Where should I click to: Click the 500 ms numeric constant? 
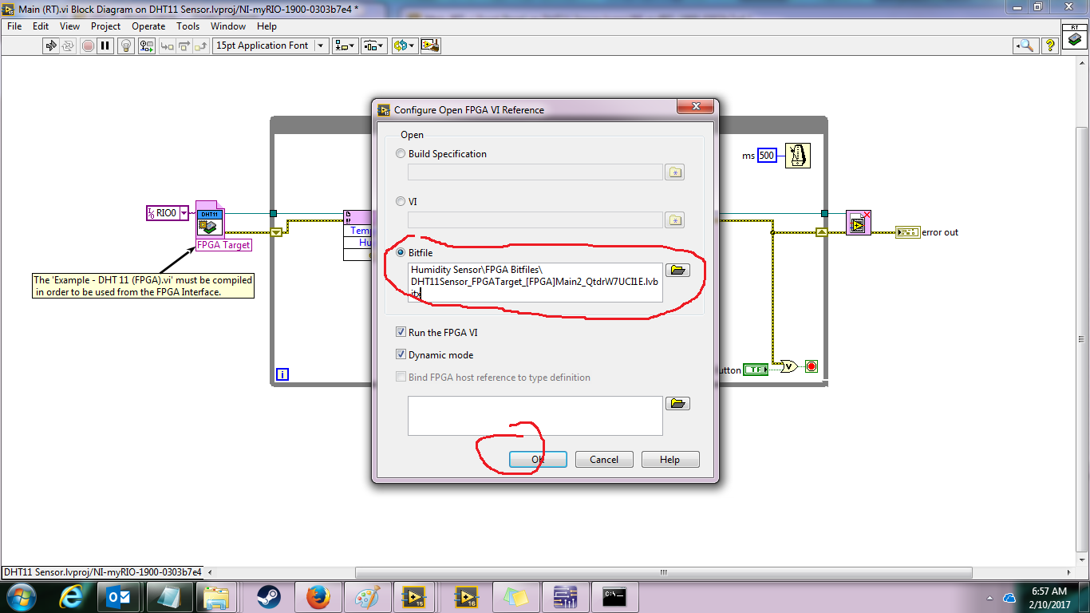click(767, 155)
